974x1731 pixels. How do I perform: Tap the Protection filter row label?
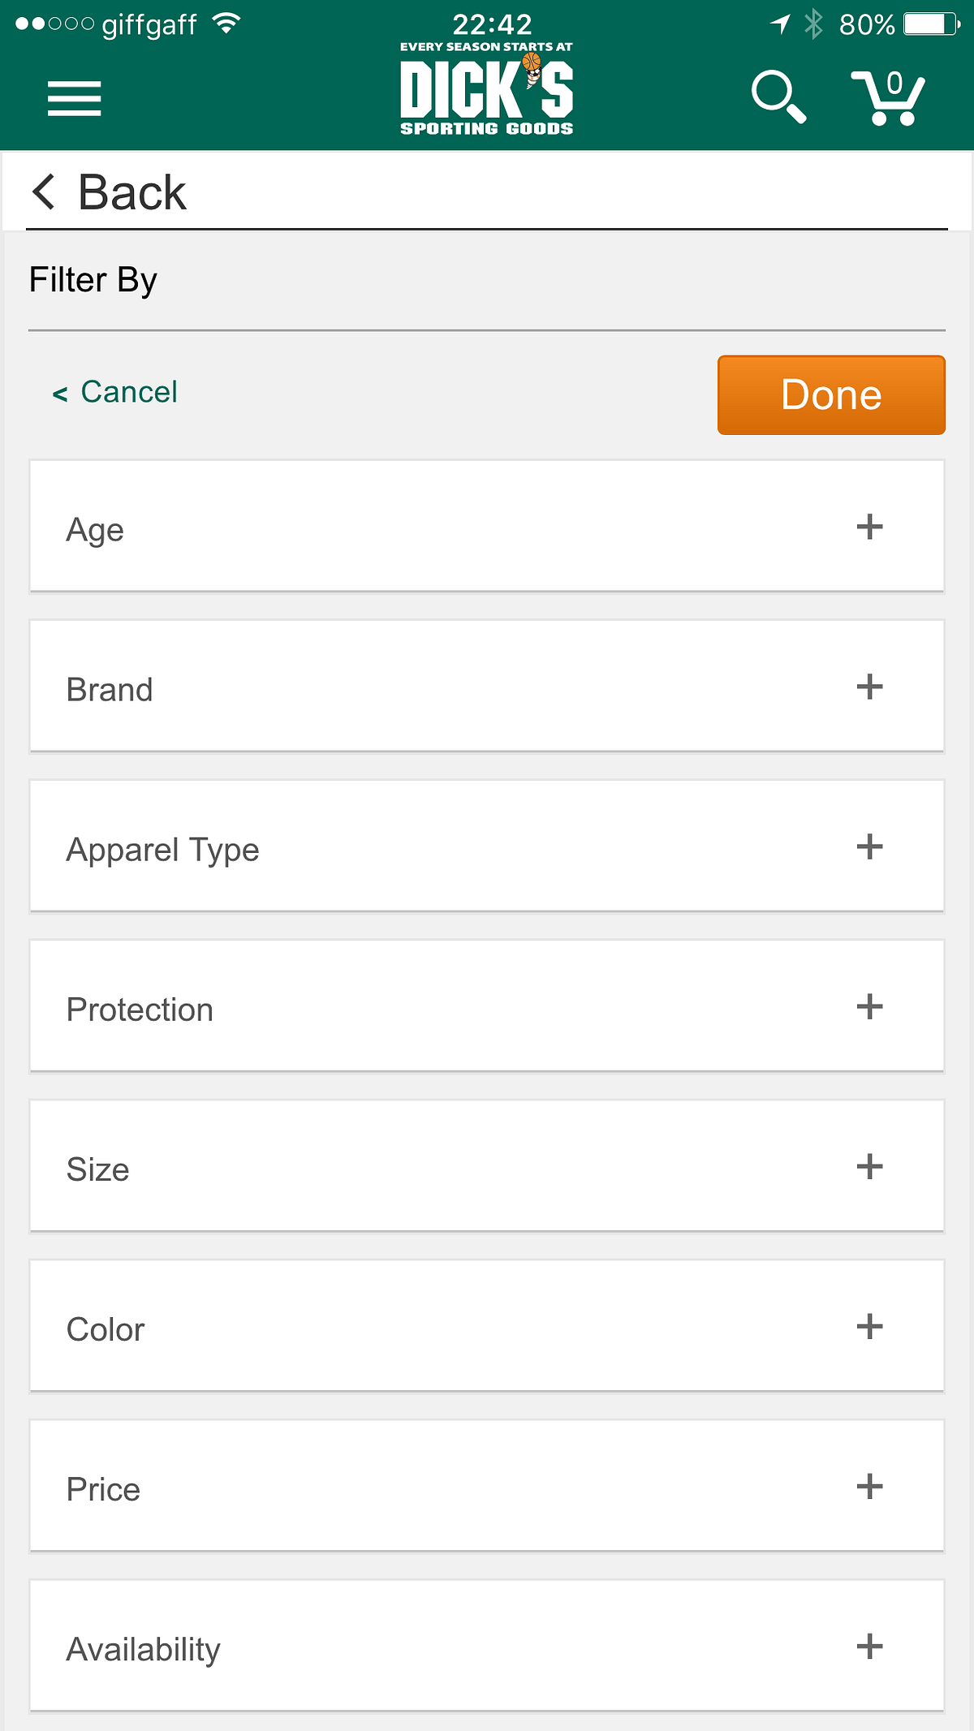140,1010
